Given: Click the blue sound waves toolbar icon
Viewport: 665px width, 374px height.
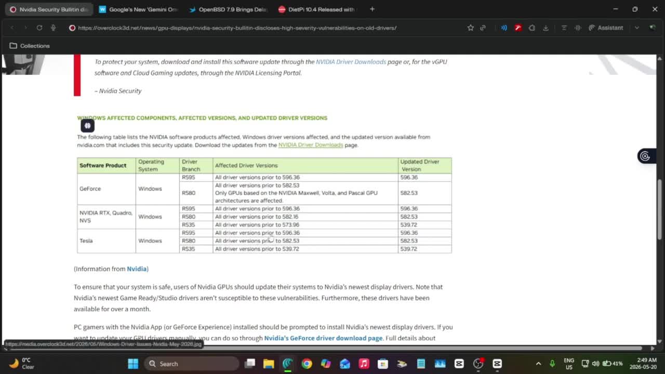Looking at the screenshot, I should tap(503, 28).
